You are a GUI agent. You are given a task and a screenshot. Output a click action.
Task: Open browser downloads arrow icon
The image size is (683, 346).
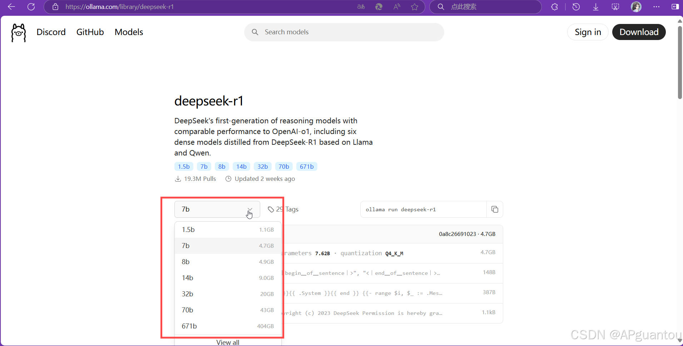point(596,7)
